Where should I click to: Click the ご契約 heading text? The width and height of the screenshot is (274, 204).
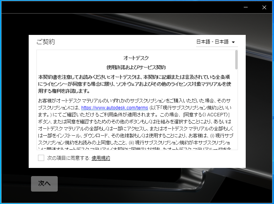pos(46,42)
